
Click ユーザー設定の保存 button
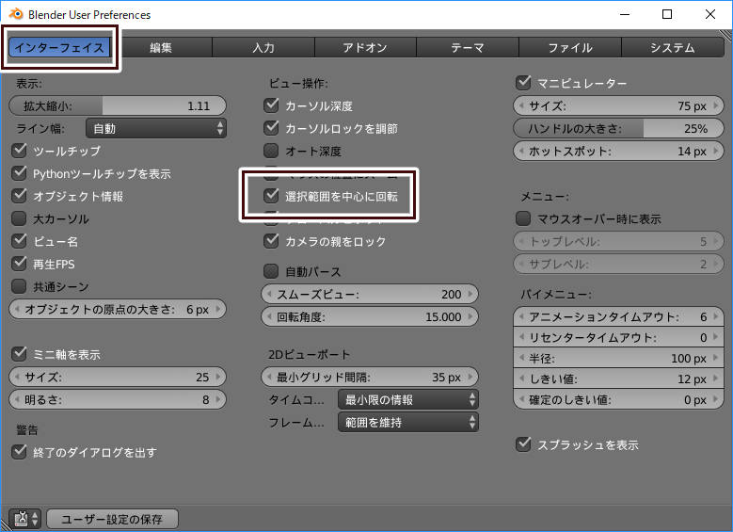113,519
